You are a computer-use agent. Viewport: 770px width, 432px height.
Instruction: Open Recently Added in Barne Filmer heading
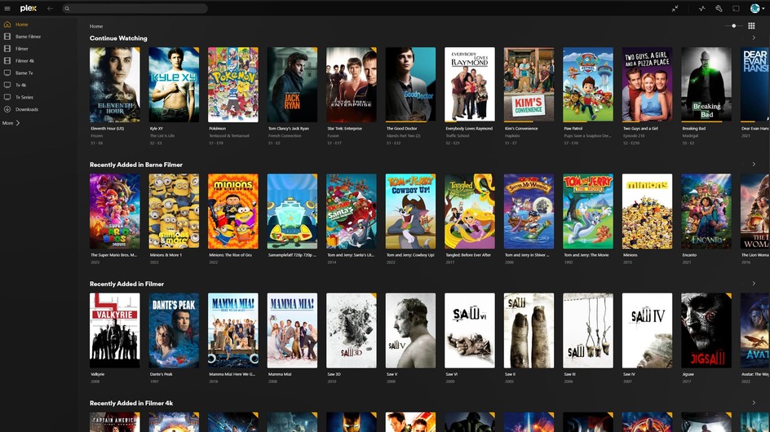click(x=136, y=165)
